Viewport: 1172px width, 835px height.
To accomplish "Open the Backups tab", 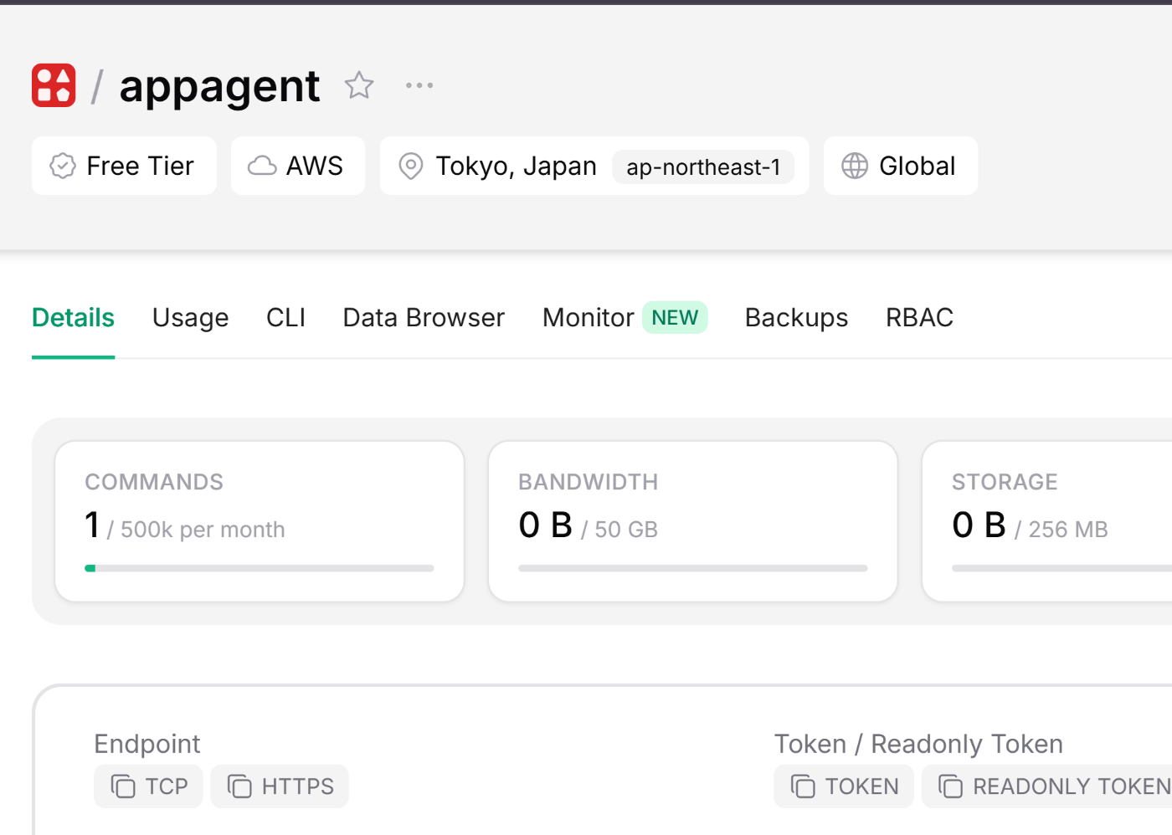I will click(796, 318).
